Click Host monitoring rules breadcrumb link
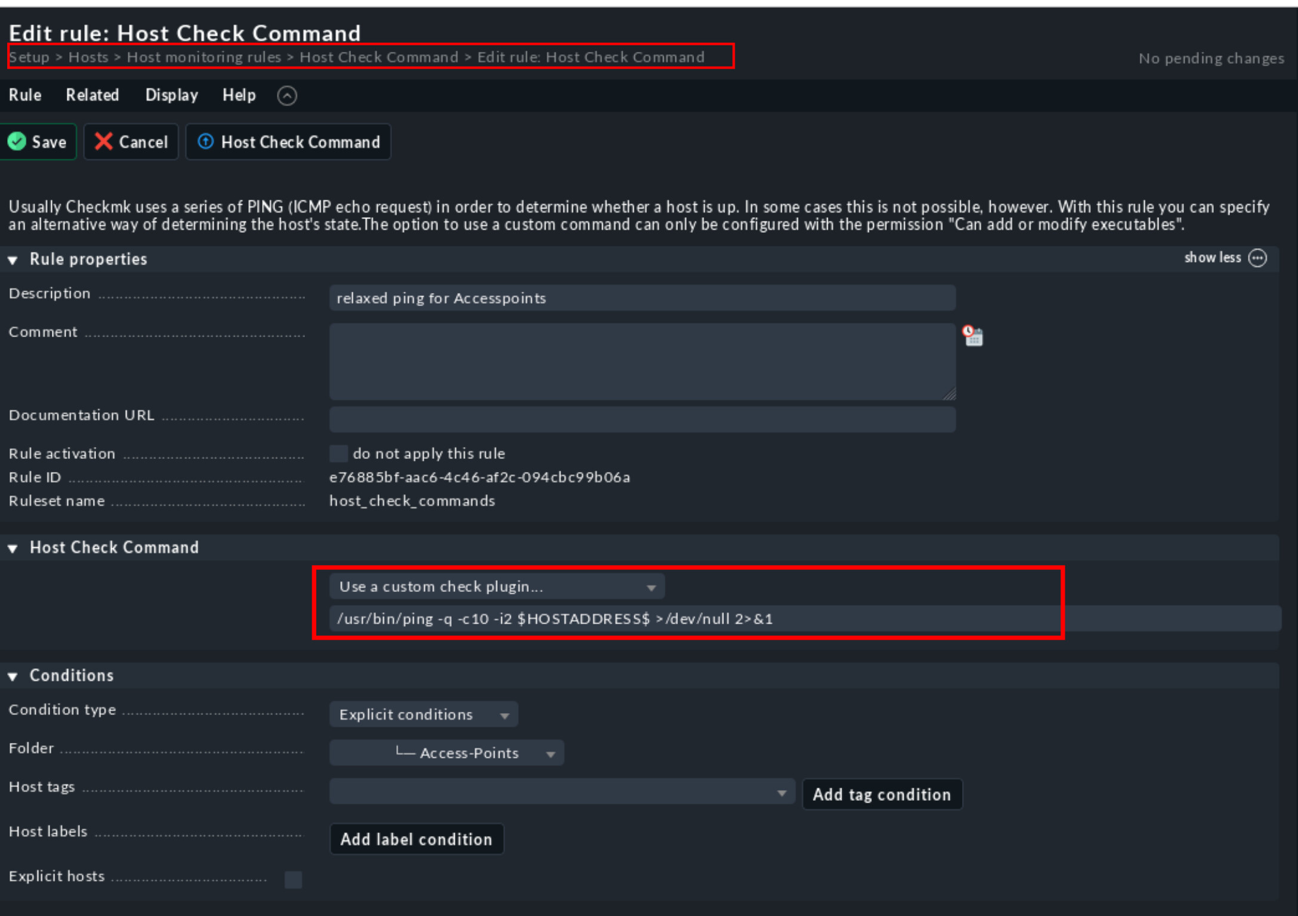Image resolution: width=1298 pixels, height=916 pixels. coord(204,57)
